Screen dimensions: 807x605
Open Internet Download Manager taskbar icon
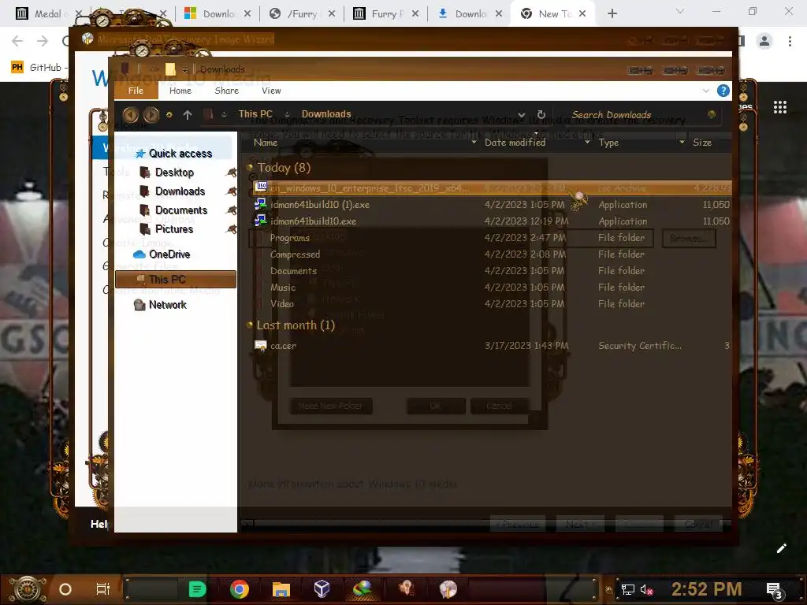coord(363,589)
